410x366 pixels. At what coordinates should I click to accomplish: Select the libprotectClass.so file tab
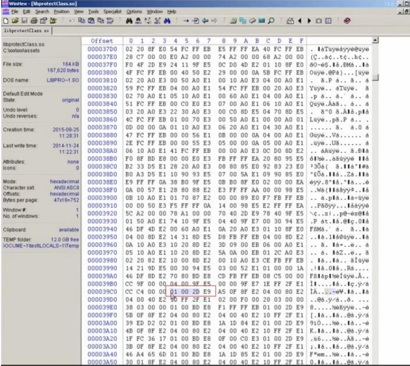tap(26, 31)
